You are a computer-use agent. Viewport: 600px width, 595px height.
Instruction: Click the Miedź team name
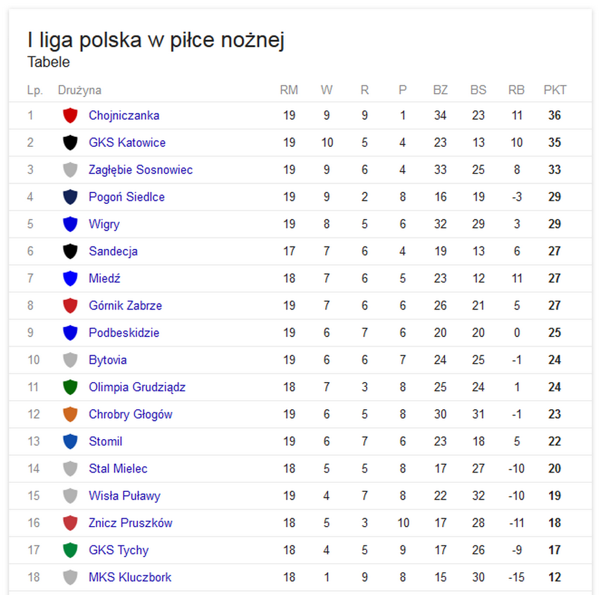coord(104,278)
